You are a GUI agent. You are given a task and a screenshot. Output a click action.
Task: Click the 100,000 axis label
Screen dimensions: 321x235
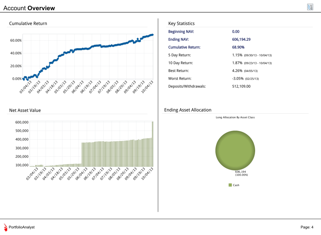pyautogui.click(x=22, y=165)
